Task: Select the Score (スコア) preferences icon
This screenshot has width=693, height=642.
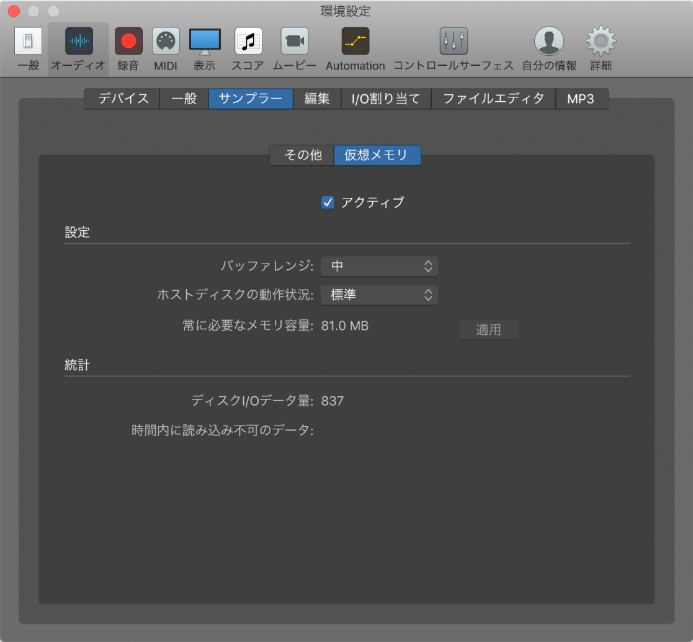Action: tap(247, 48)
